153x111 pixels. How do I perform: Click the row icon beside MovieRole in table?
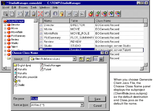(x=41, y=34)
